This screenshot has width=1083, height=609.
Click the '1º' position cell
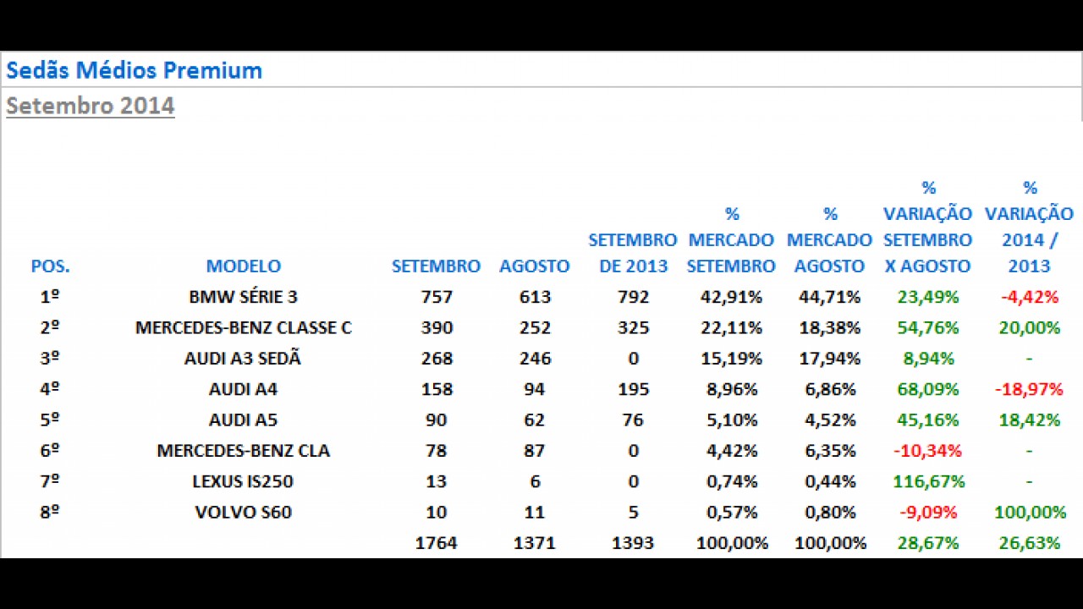click(x=50, y=297)
